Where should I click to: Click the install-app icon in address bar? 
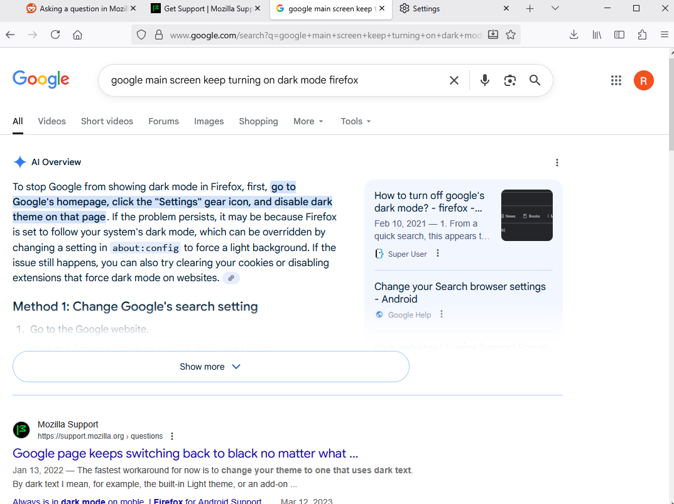pos(493,35)
